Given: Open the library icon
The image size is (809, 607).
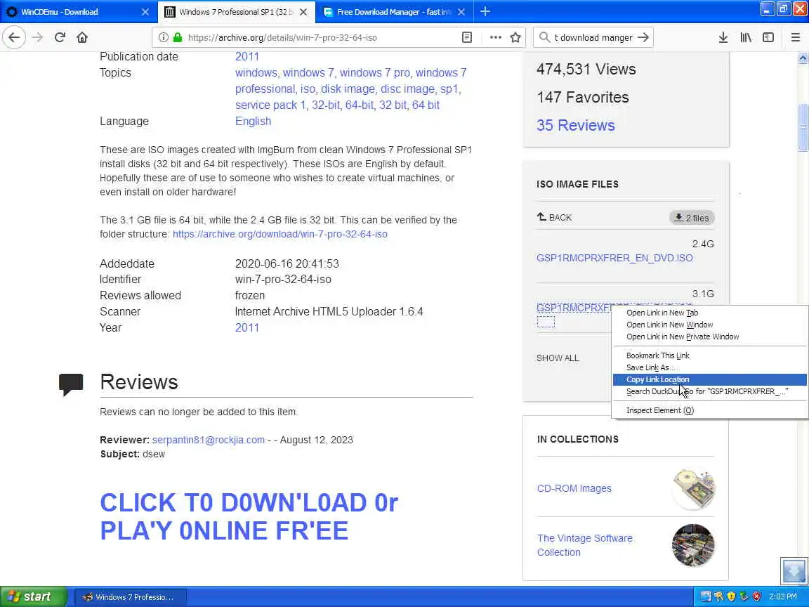Looking at the screenshot, I should pyautogui.click(x=746, y=37).
